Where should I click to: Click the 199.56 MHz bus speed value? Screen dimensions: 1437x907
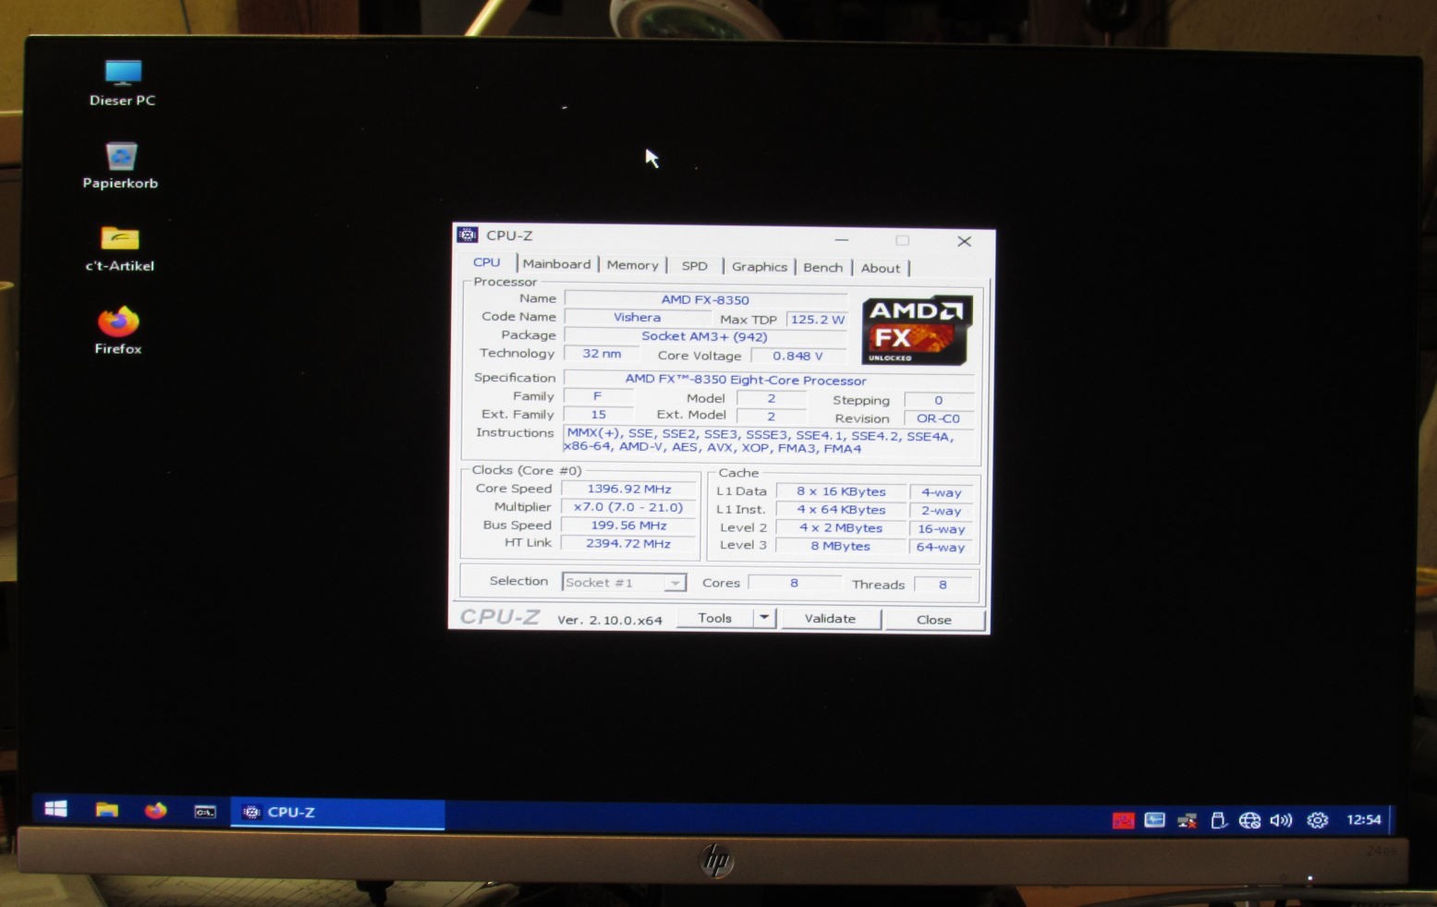click(629, 526)
